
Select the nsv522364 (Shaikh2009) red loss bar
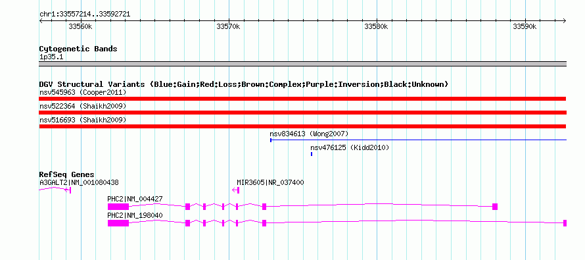coord(302,113)
